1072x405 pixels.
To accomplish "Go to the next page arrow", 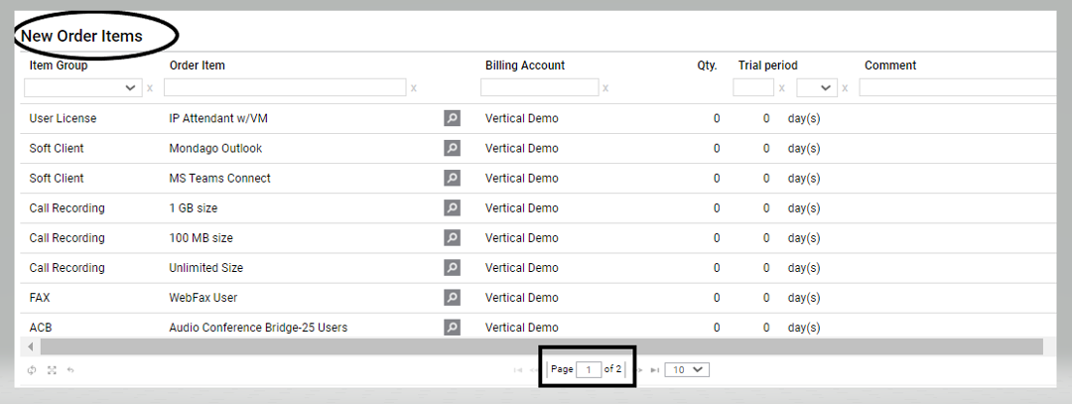I will tap(640, 370).
